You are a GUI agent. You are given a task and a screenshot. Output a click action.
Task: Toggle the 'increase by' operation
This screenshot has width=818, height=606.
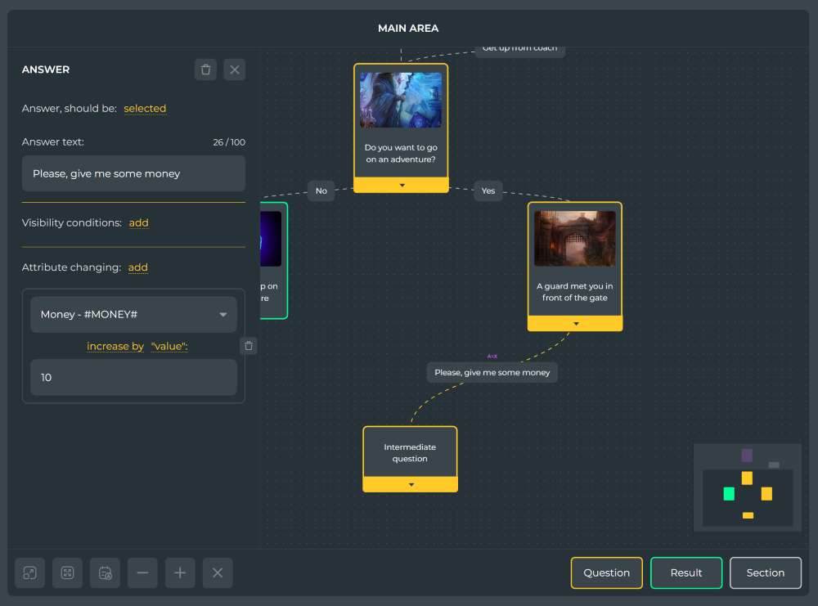click(115, 346)
